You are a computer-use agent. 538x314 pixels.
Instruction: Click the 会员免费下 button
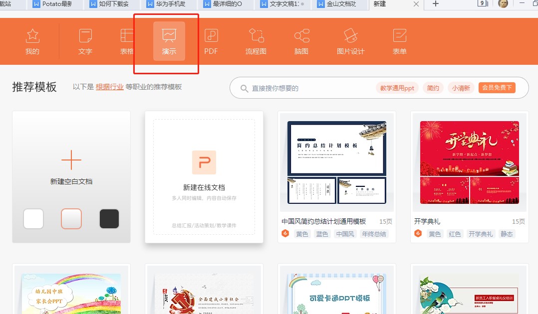coord(497,88)
